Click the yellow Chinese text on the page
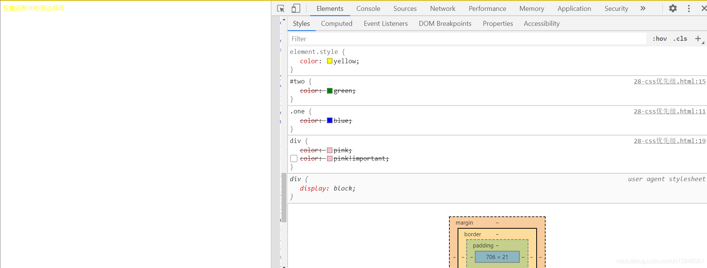Screen dimensions: 707x268 click(x=34, y=8)
